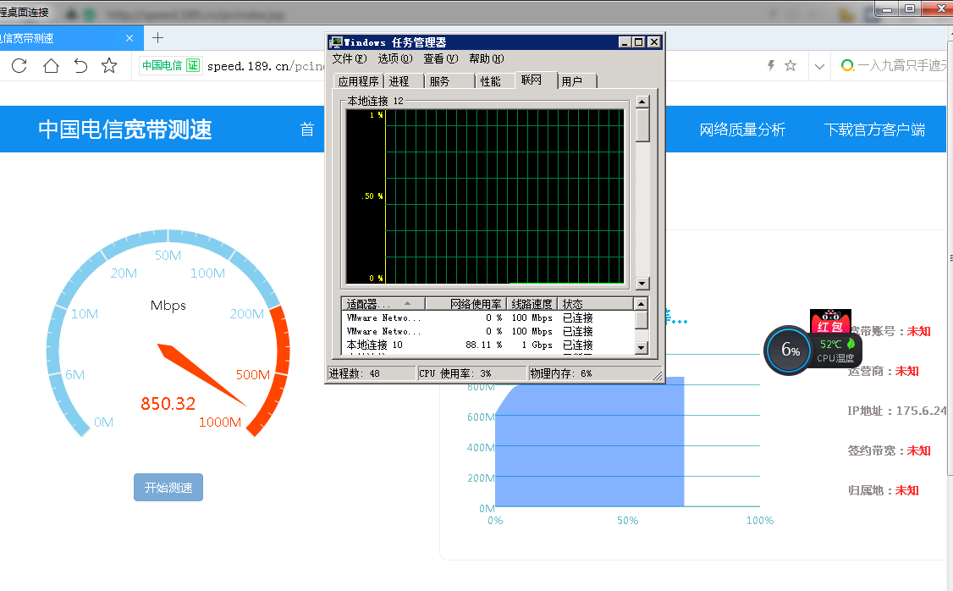Viewport: 953px width, 591px height.
Task: Click adapter list scroll down arrow
Action: click(642, 348)
